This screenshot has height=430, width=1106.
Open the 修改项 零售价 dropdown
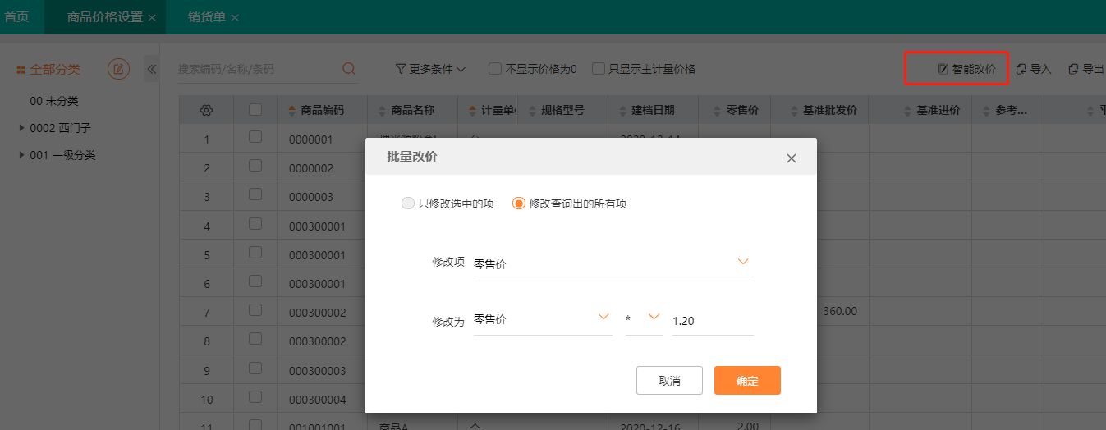point(613,263)
